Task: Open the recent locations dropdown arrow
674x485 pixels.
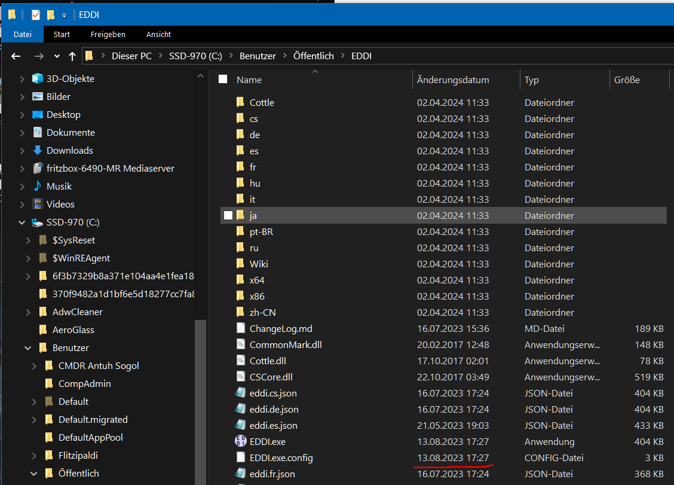Action: tap(57, 56)
